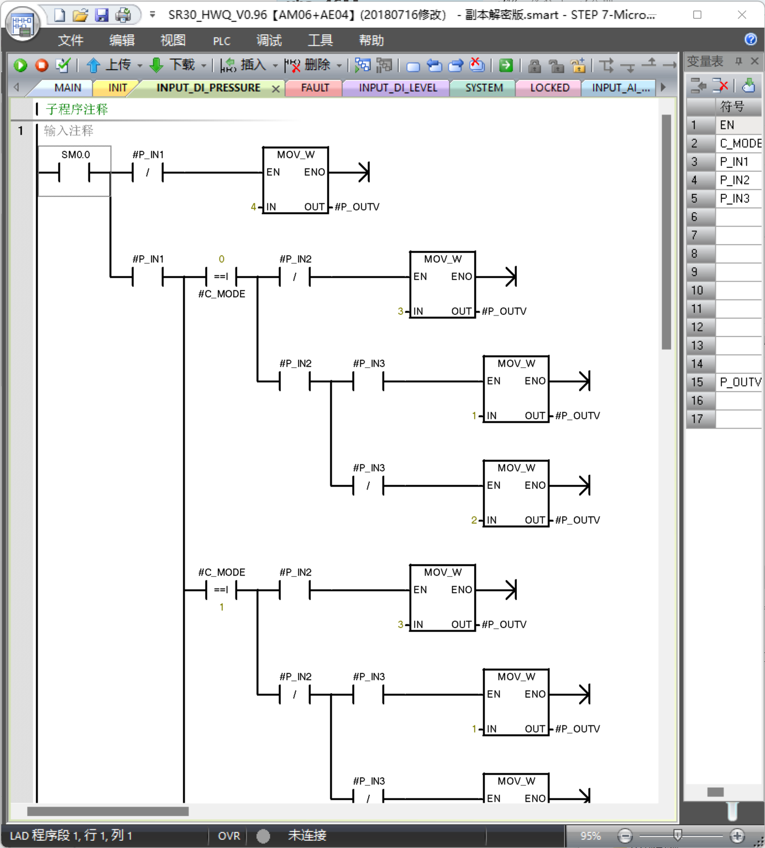
Task: Click the zoom slider handle in status bar
Action: coord(678,835)
